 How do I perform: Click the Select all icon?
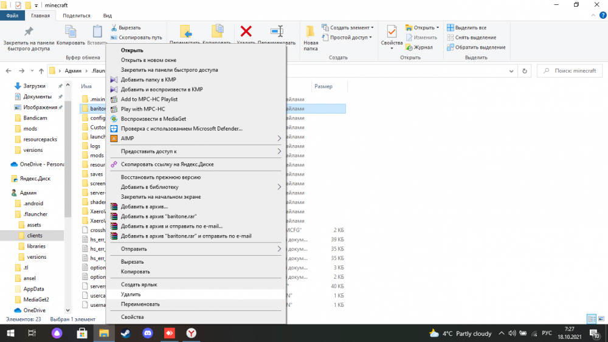[450, 27]
